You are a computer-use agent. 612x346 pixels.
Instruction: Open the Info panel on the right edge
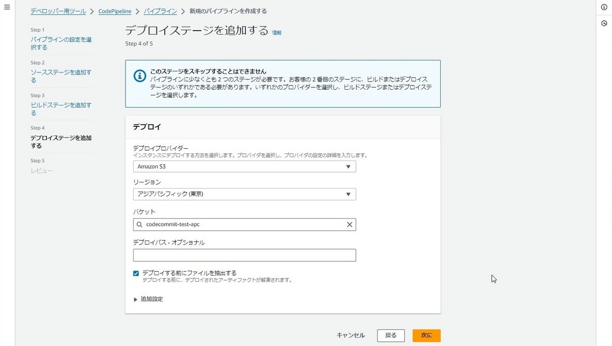pos(604,7)
